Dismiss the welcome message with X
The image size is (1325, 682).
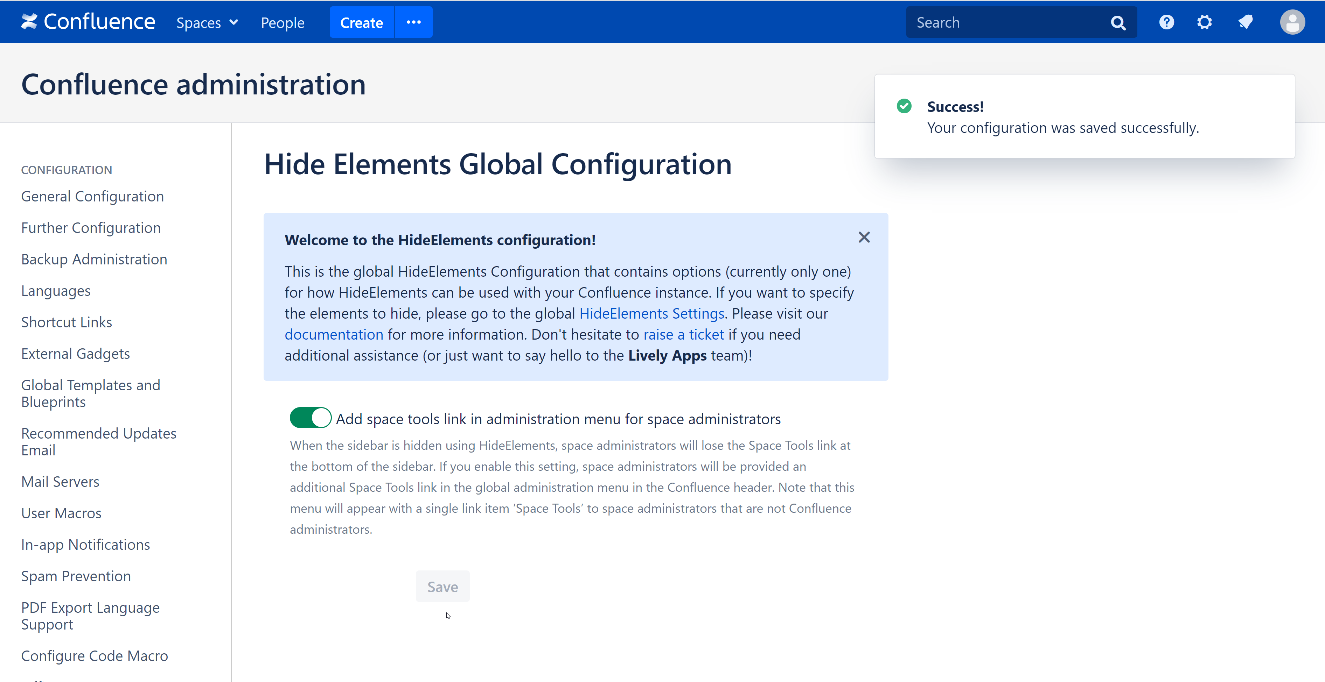tap(864, 237)
